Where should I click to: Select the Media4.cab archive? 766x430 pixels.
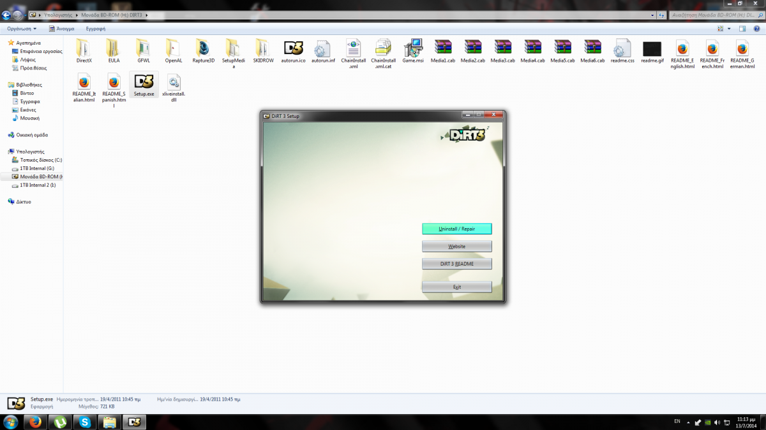tap(533, 52)
